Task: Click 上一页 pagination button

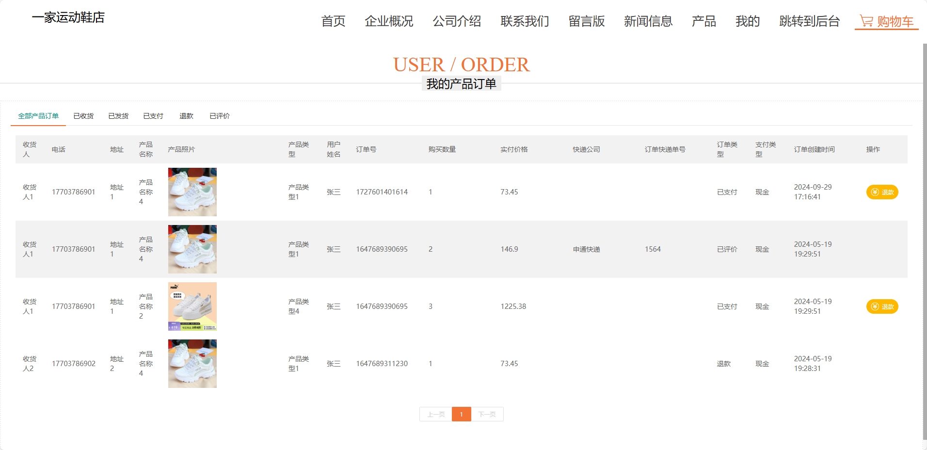Action: [435, 414]
